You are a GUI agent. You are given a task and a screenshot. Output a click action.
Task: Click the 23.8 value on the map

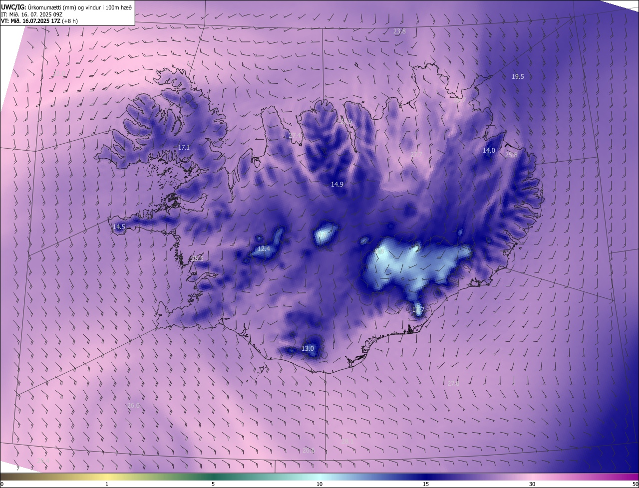click(399, 31)
